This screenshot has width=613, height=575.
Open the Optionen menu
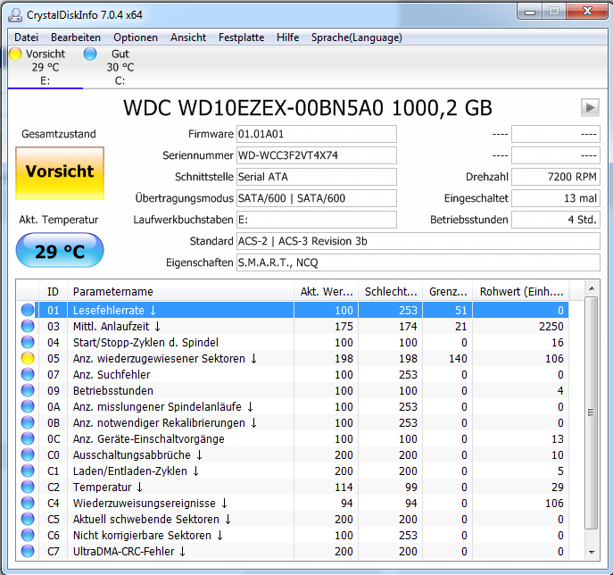coord(136,37)
